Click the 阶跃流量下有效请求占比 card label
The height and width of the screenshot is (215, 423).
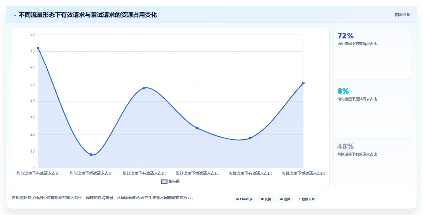[357, 154]
